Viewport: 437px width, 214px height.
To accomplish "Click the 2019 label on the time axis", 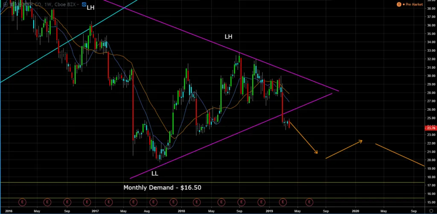I will point(270,211).
